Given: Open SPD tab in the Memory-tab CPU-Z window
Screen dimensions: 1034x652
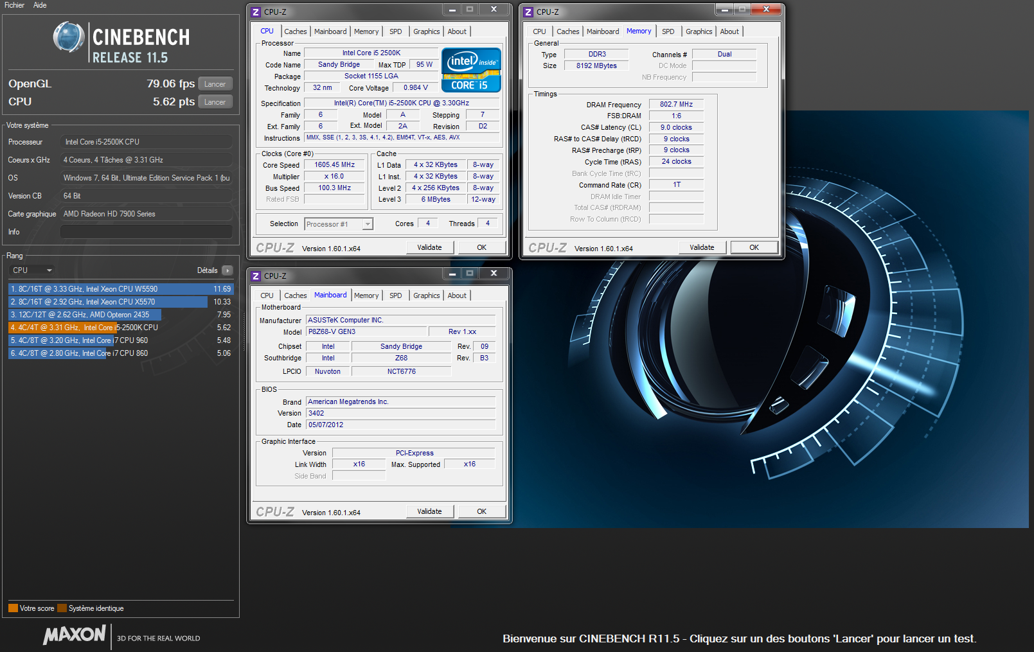Looking at the screenshot, I should 668,31.
